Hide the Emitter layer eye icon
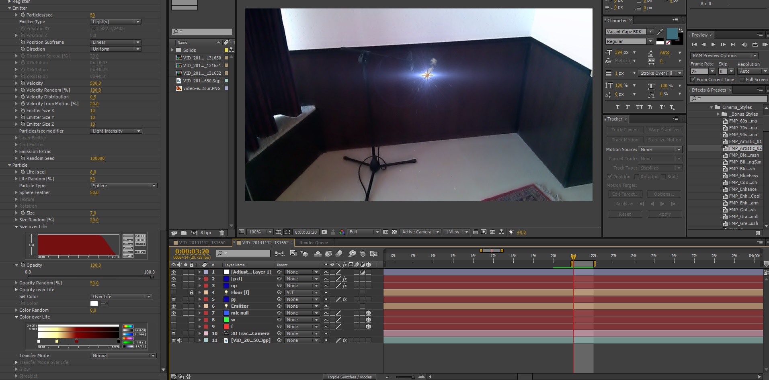This screenshot has height=380, width=769. (174, 306)
